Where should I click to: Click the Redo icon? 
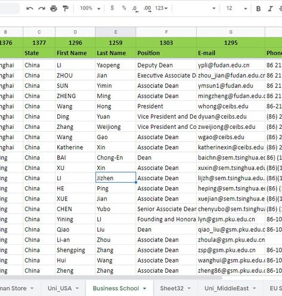(42, 8)
